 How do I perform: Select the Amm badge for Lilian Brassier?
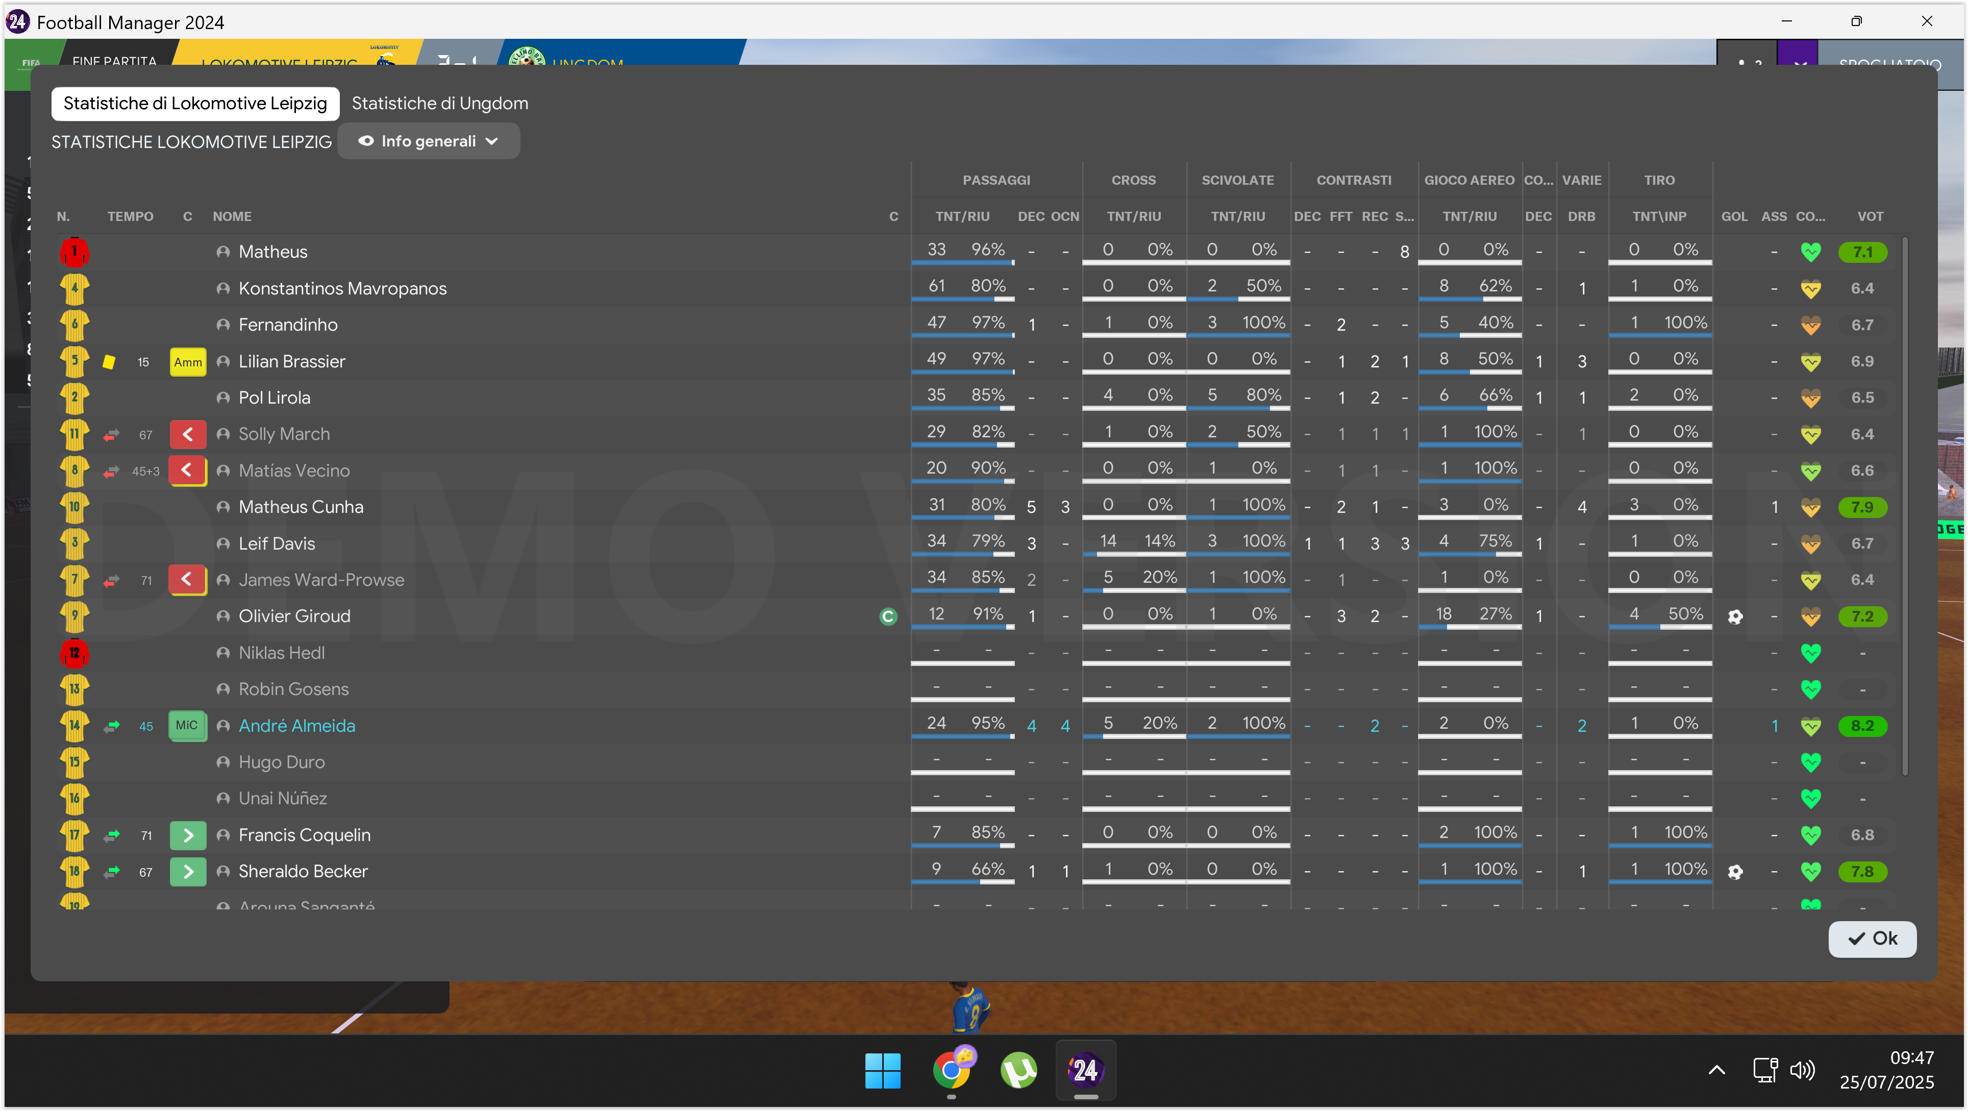pyautogui.click(x=187, y=361)
